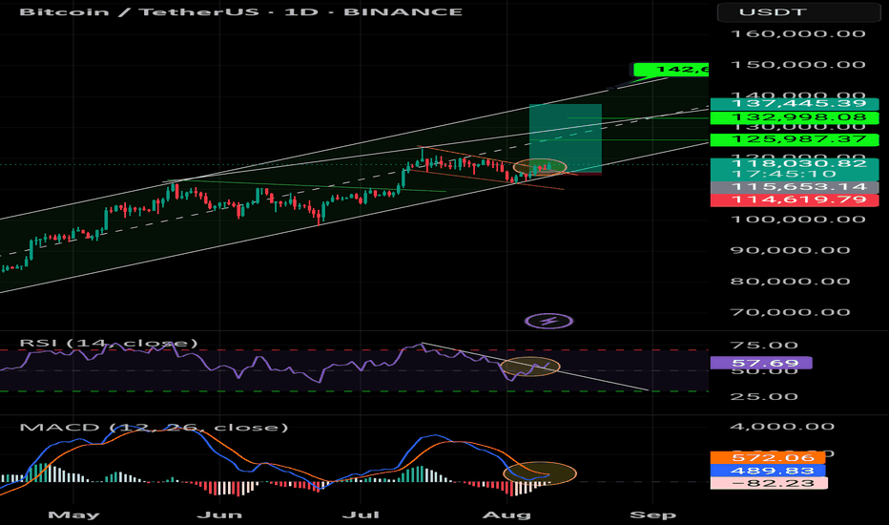This screenshot has height=525, width=889.
Task: Open the USDT currency selector
Action: (x=799, y=11)
